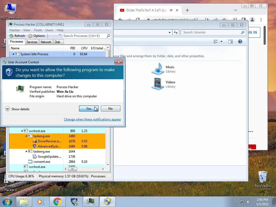Click the process list scroll-up arrow
Image resolution: width=276 pixels, height=207 pixels.
[x=108, y=47]
